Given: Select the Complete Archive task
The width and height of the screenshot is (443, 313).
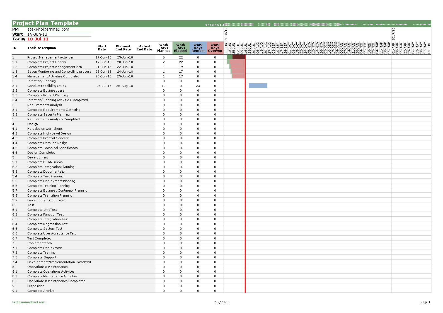Looking at the screenshot, I should pyautogui.click(x=41, y=291).
